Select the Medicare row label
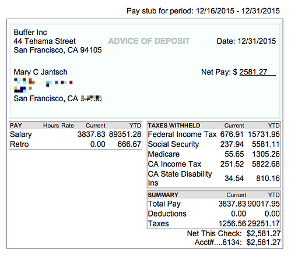298x263 pixels. pyautogui.click(x=164, y=154)
